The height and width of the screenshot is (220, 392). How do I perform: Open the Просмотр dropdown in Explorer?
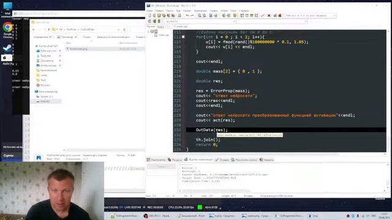[67, 37]
